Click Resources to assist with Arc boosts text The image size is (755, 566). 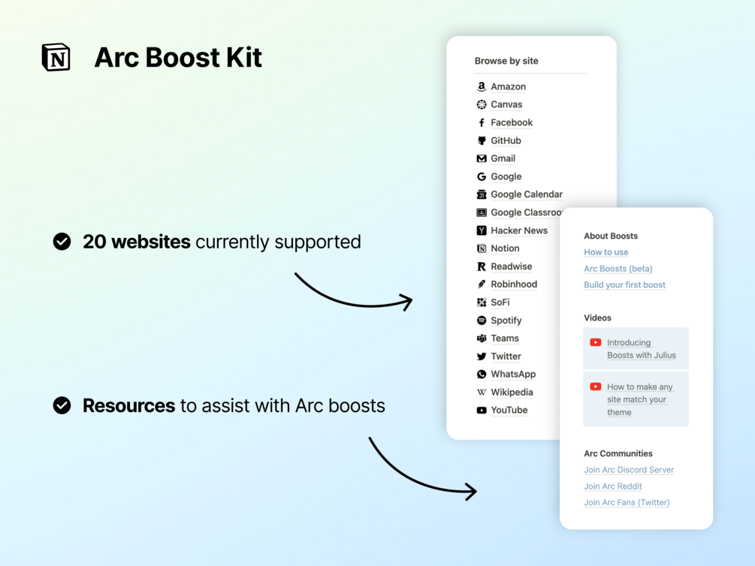(234, 405)
